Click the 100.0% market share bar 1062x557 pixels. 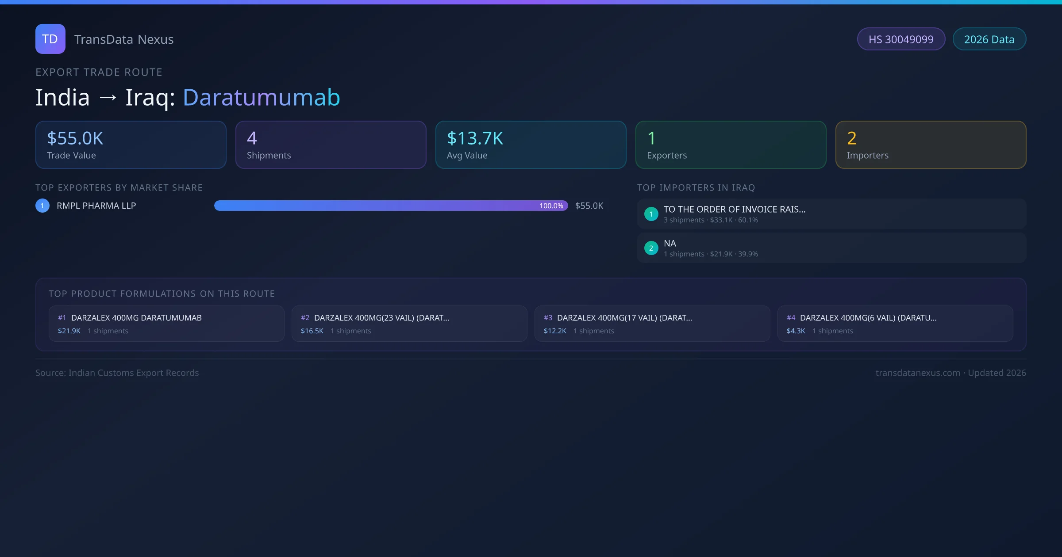(x=391, y=206)
